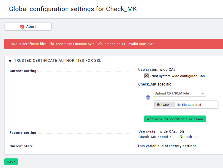Image resolution: width=223 pixels, height=168 pixels.
Task: Save the global configuration settings
Action: 11,162
